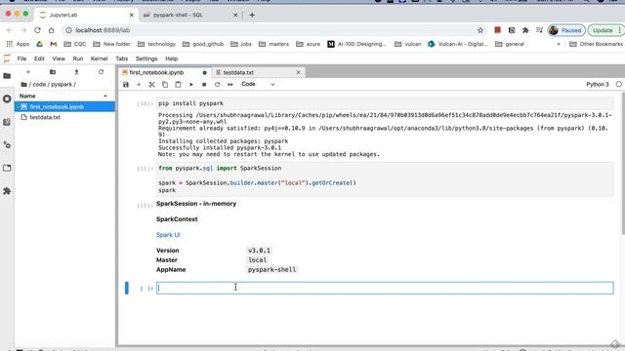
Task: Open the Tabs menu
Action: tap(121, 58)
